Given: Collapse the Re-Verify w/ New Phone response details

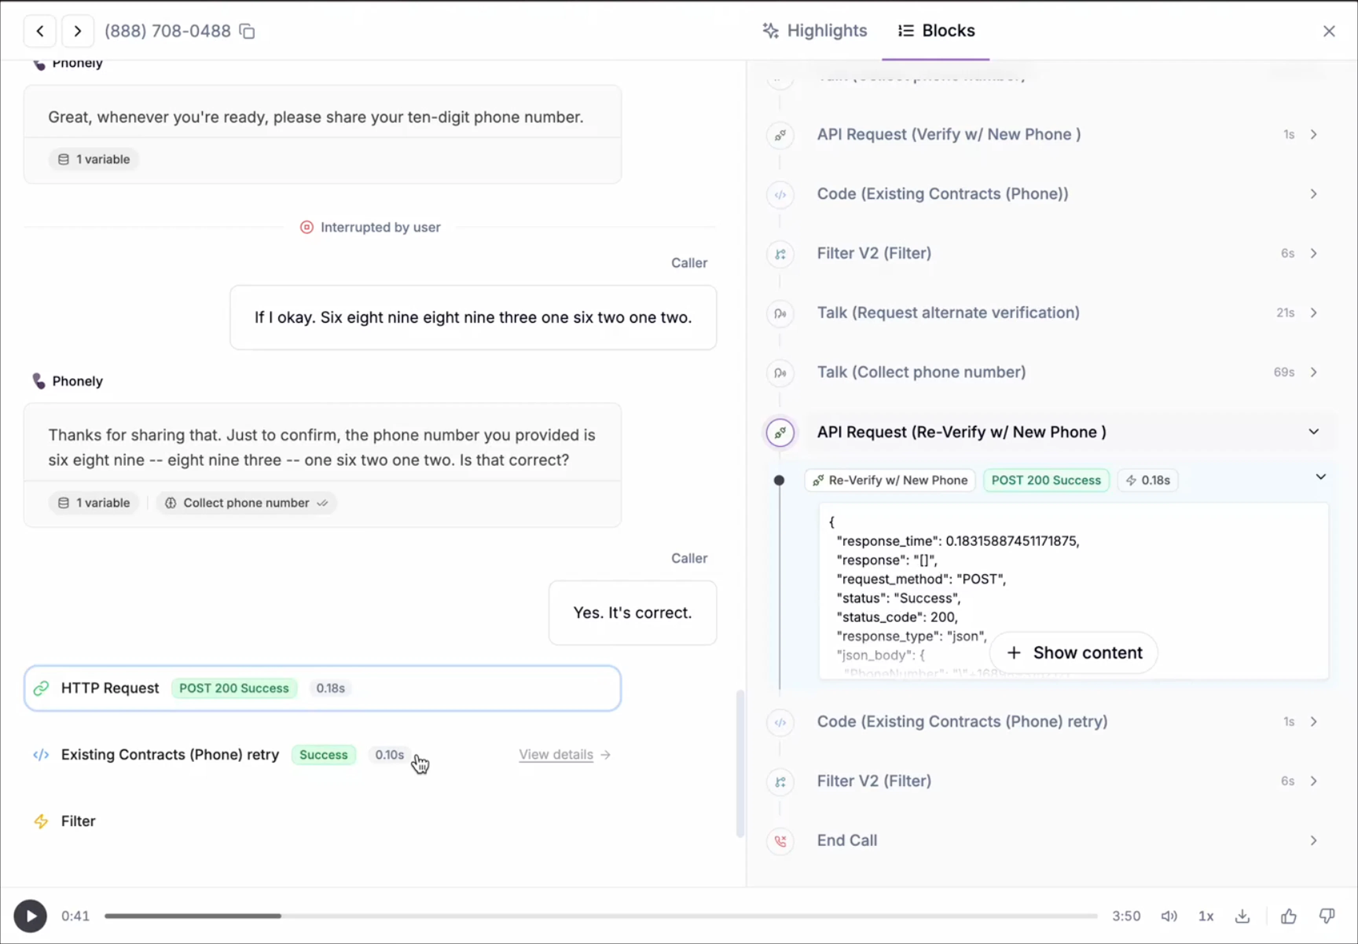Looking at the screenshot, I should pos(1321,477).
